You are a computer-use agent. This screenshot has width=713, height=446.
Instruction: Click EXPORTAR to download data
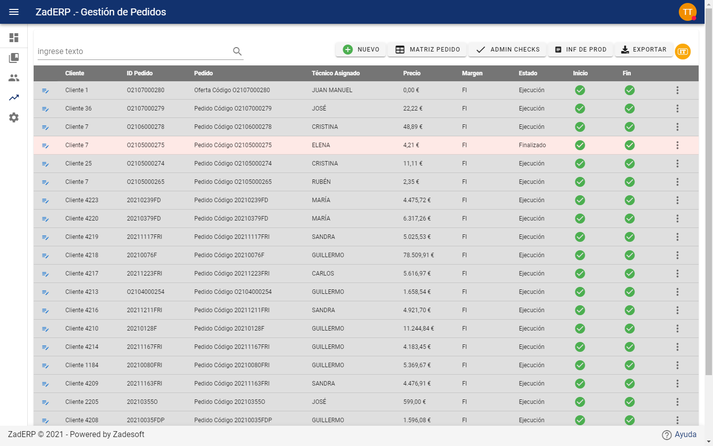(644, 50)
